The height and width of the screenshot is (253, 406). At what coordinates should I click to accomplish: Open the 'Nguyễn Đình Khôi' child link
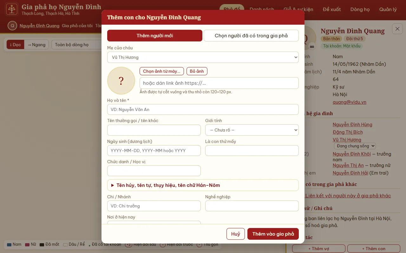click(x=352, y=154)
